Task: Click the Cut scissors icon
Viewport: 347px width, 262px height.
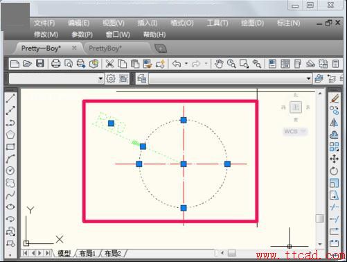Action: (109, 64)
